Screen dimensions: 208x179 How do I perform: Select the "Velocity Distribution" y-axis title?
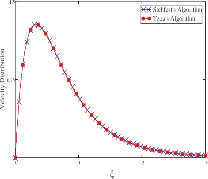pos(2,79)
